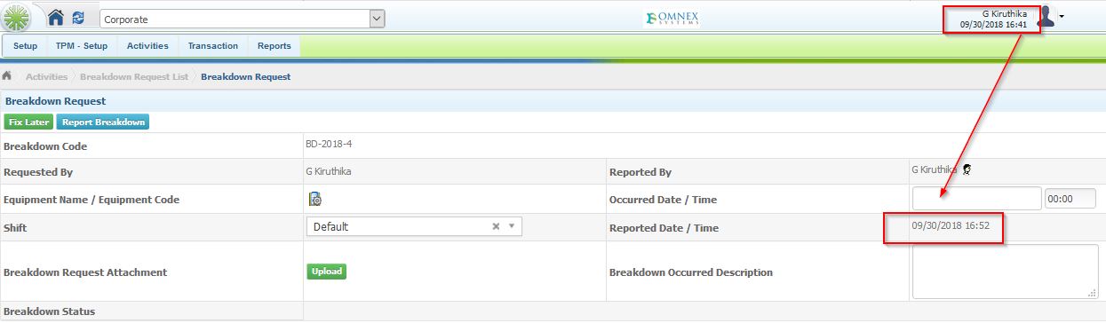
Task: Click the Fix Later button
Action: (x=29, y=122)
